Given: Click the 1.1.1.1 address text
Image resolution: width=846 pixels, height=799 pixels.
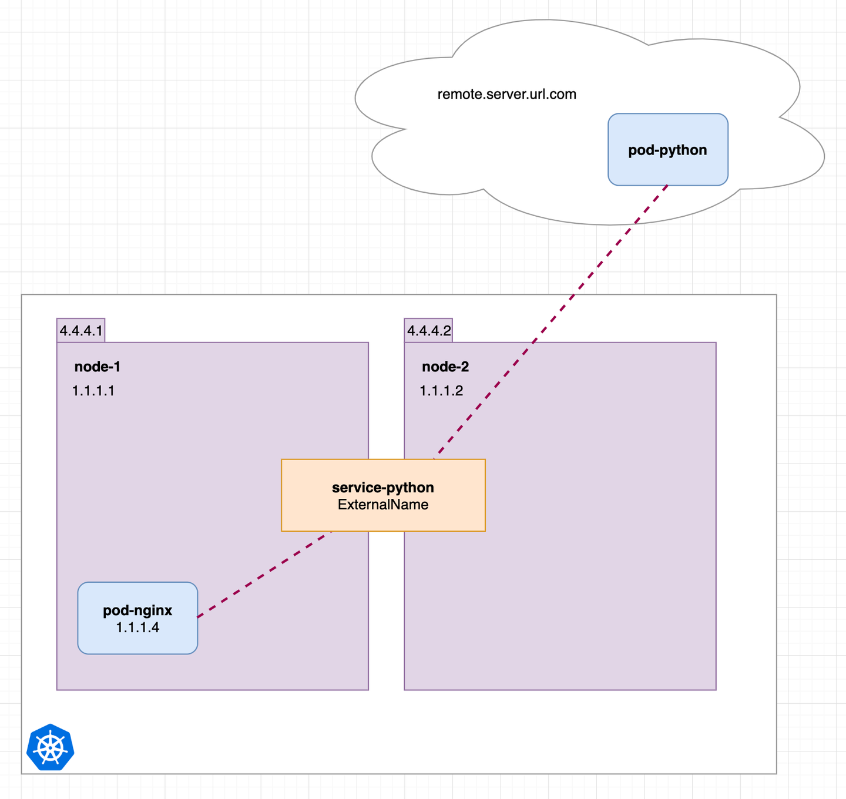Looking at the screenshot, I should [93, 391].
